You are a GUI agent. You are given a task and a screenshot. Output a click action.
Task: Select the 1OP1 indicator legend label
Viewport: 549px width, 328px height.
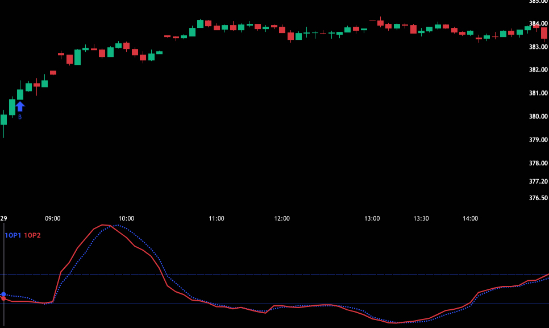(x=13, y=235)
